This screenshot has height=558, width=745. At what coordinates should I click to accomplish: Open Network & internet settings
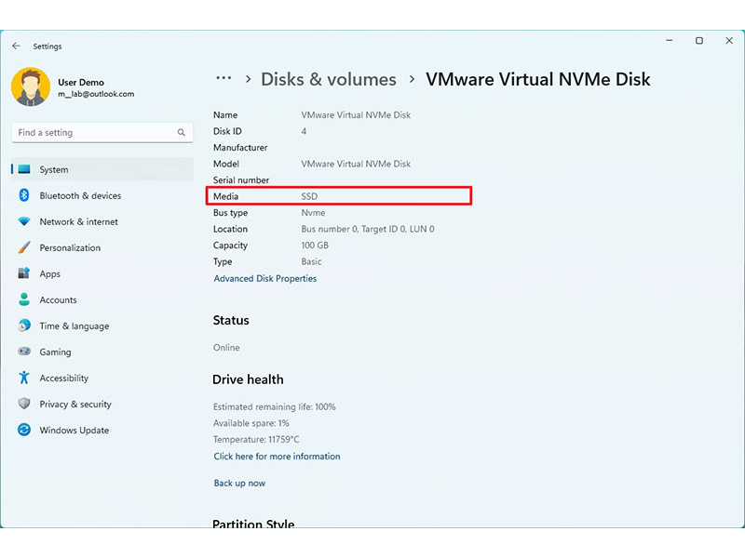pos(102,221)
